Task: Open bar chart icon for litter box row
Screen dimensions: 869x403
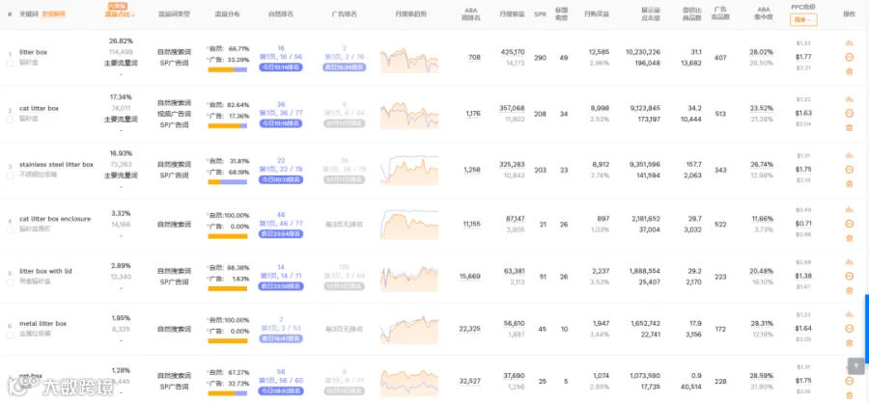Action: (x=849, y=42)
